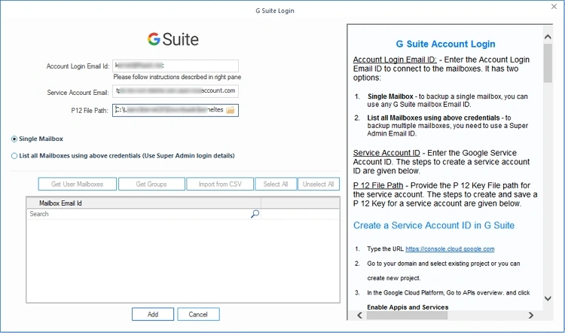Close the G Suite Login dialog

pyautogui.click(x=554, y=10)
